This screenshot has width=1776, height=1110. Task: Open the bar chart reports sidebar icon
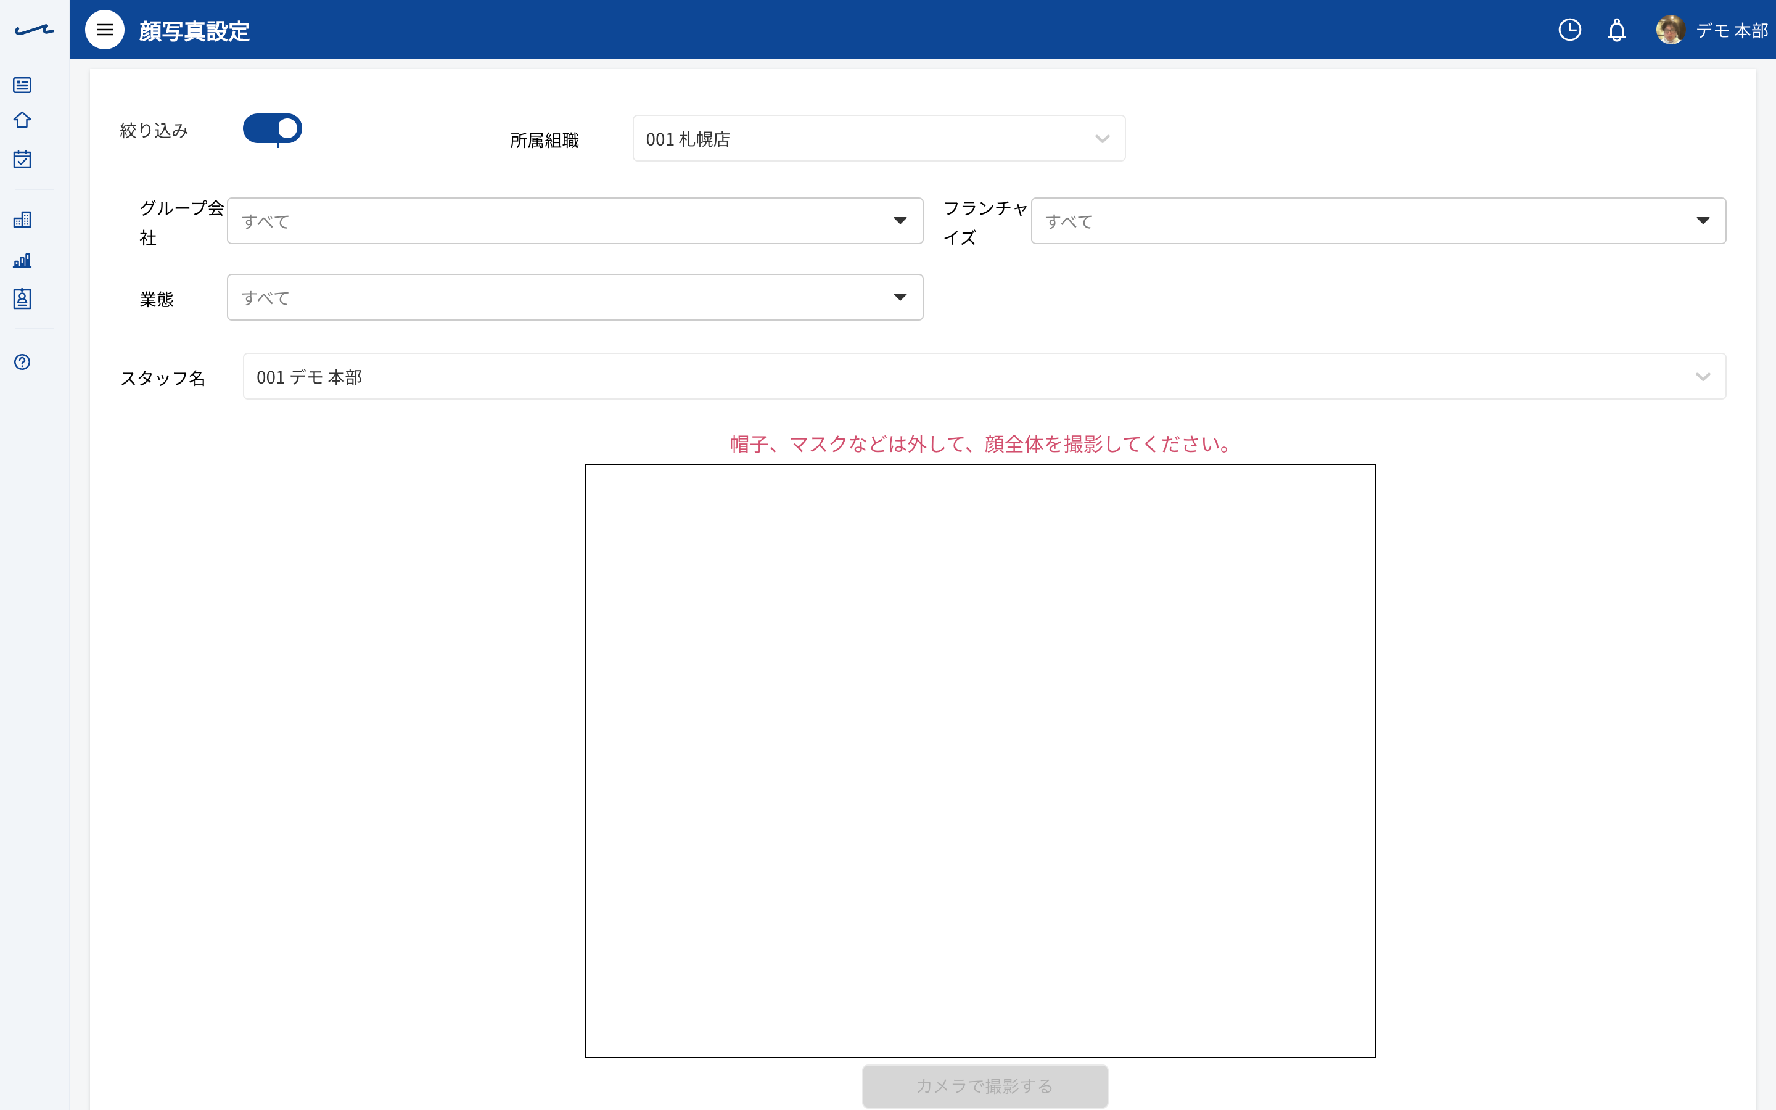point(22,261)
